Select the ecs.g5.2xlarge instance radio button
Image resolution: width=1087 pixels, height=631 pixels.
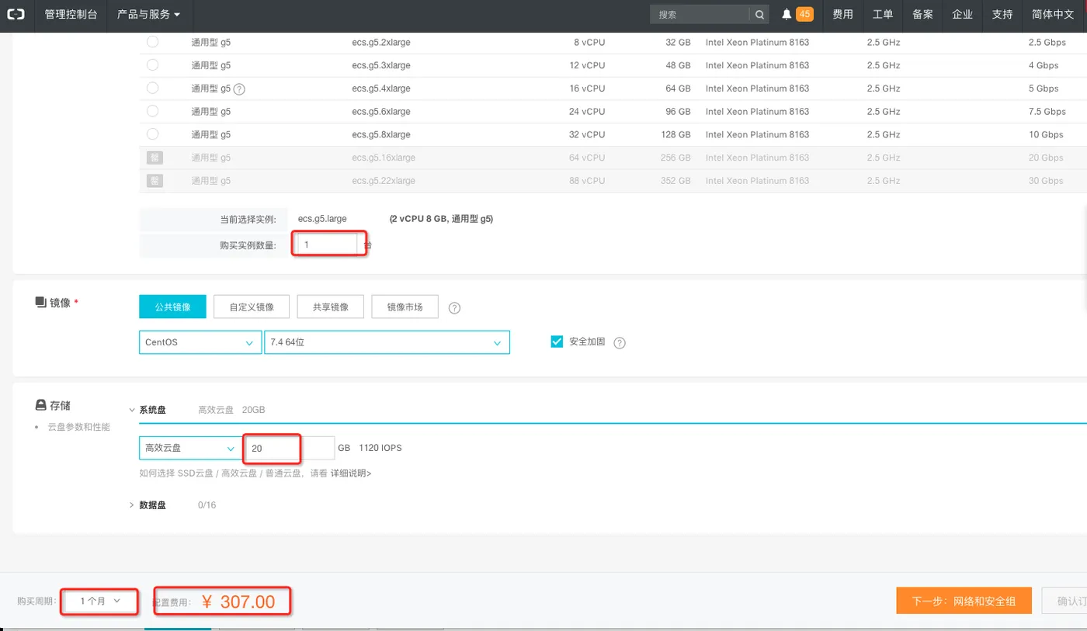(x=152, y=42)
